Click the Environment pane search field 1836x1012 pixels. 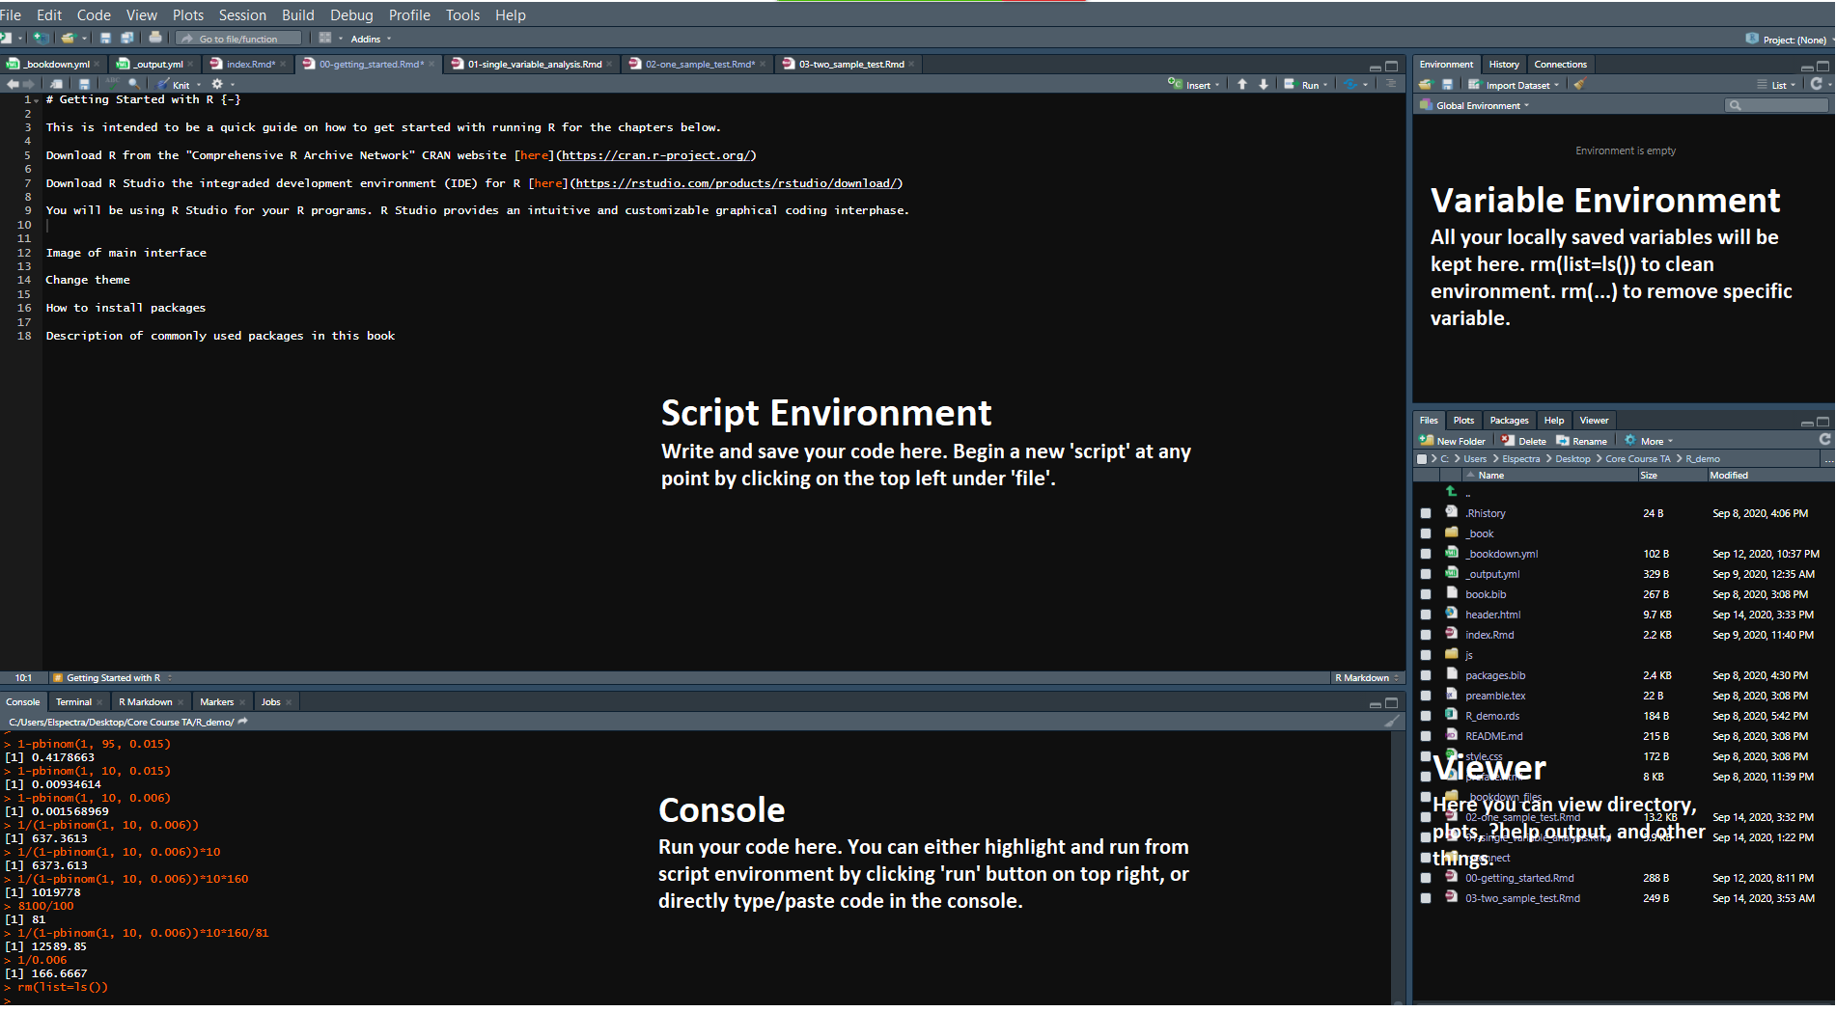(1777, 105)
